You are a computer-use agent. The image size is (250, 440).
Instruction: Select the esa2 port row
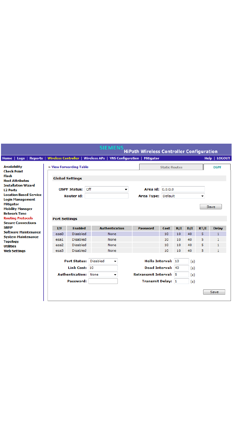(x=139, y=245)
